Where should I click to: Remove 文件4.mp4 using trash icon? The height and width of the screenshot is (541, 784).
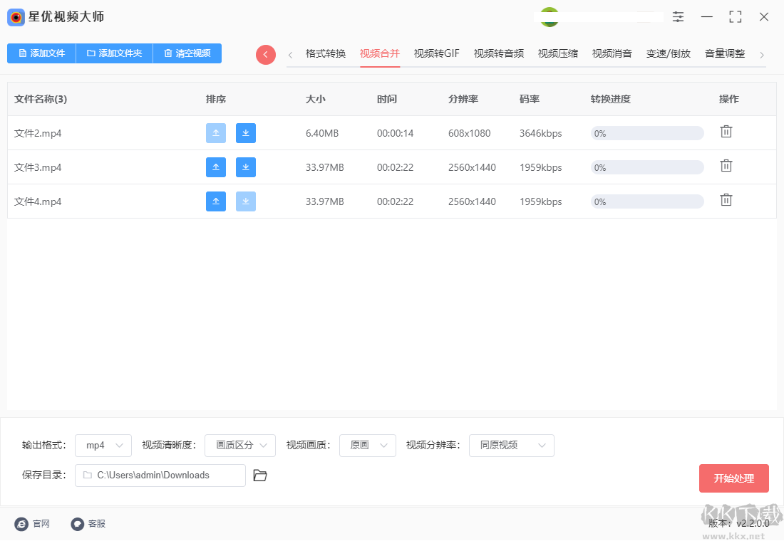click(726, 200)
